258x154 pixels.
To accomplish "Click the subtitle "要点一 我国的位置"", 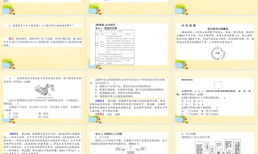I will (x=106, y=28).
